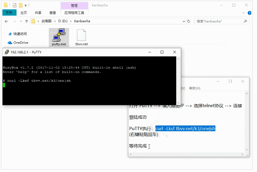This screenshot has height=172, width=257.
Task: Go back using the back arrow
Action: point(6,21)
